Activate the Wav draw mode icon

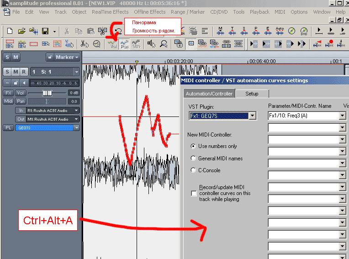tap(136, 44)
